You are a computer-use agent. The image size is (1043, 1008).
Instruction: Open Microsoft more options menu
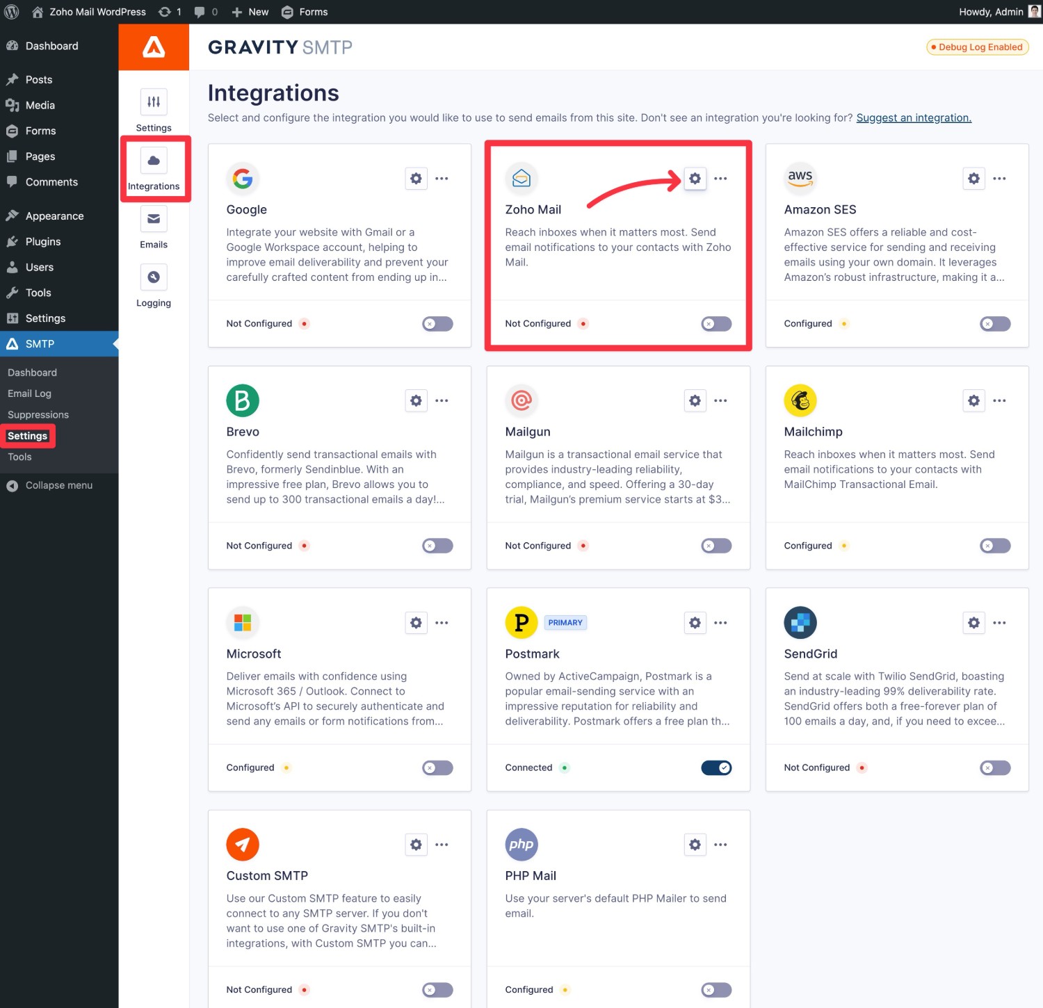[x=442, y=623]
